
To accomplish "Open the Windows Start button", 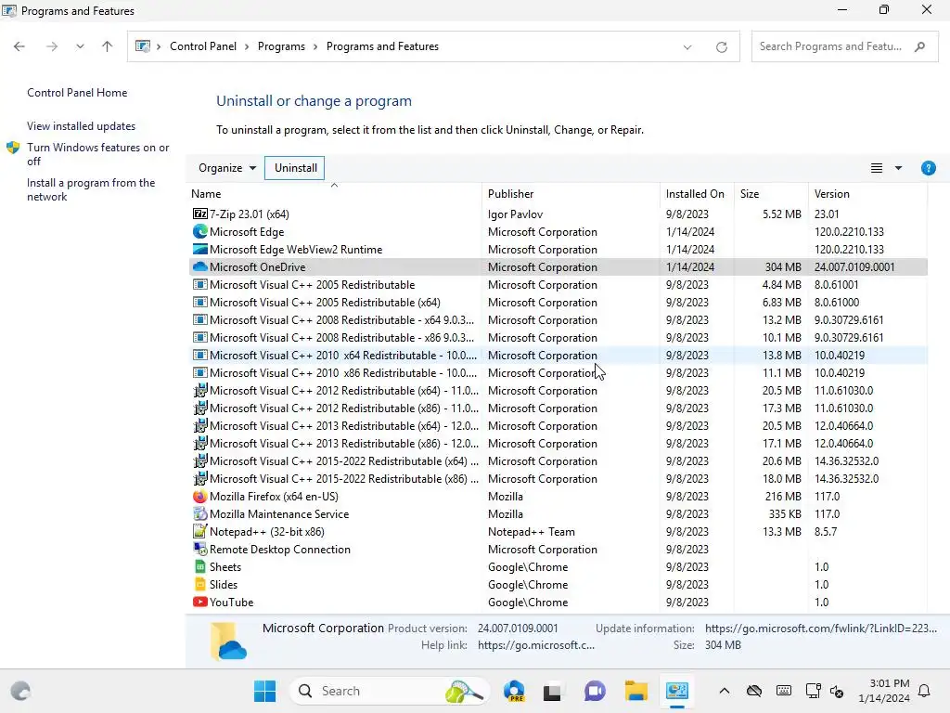I will tap(264, 691).
